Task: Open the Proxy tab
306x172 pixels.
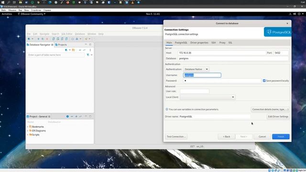Action: coord(222,43)
